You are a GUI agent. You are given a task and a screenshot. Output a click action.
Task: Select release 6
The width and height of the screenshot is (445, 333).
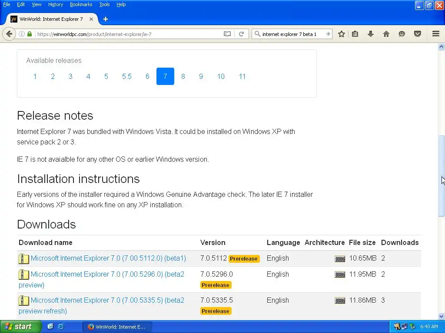pyautogui.click(x=148, y=76)
